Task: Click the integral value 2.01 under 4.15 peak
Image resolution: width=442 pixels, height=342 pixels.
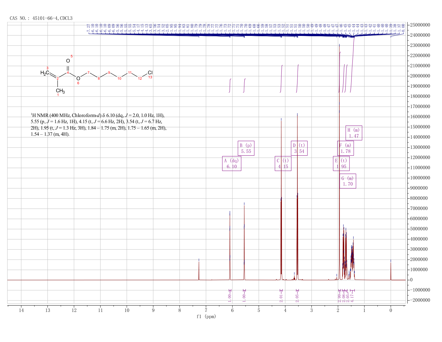Action: point(281,298)
